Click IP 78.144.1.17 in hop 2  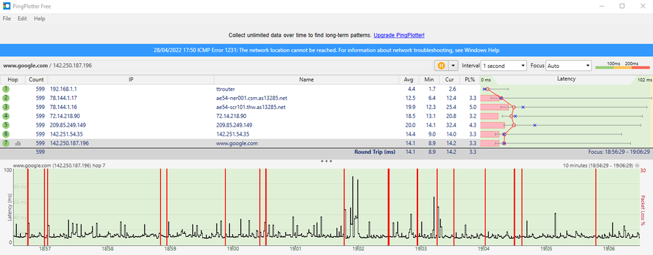63,98
